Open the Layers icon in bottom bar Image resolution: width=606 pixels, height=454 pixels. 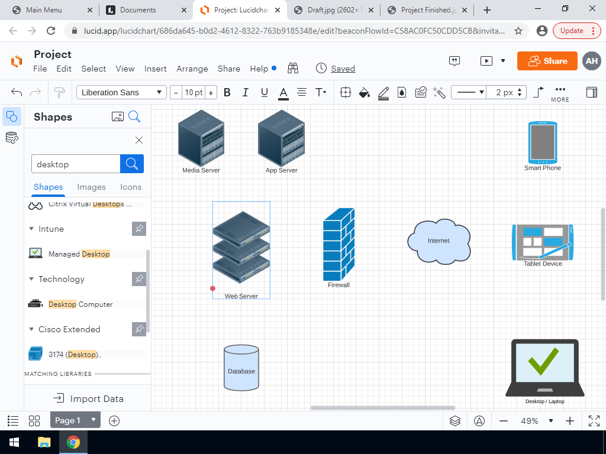click(454, 421)
